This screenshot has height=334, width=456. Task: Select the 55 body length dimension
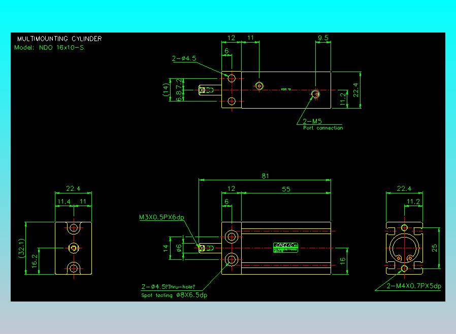[286, 189]
